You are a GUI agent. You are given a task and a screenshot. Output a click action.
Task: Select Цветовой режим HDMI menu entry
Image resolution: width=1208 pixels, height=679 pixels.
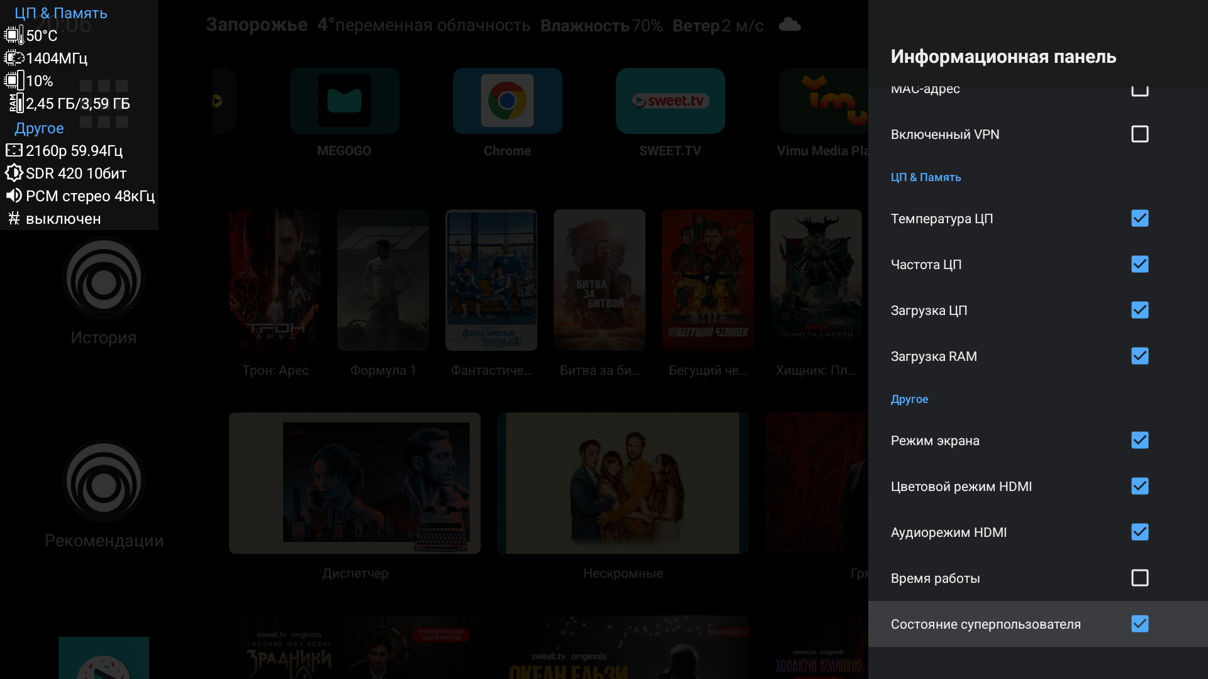pos(961,487)
